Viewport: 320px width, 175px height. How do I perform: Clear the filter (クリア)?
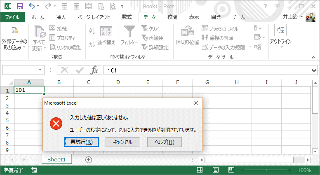click(x=150, y=28)
